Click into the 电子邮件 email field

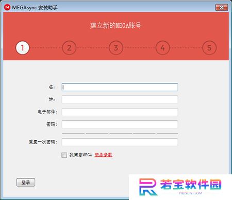pyautogui.click(x=120, y=112)
